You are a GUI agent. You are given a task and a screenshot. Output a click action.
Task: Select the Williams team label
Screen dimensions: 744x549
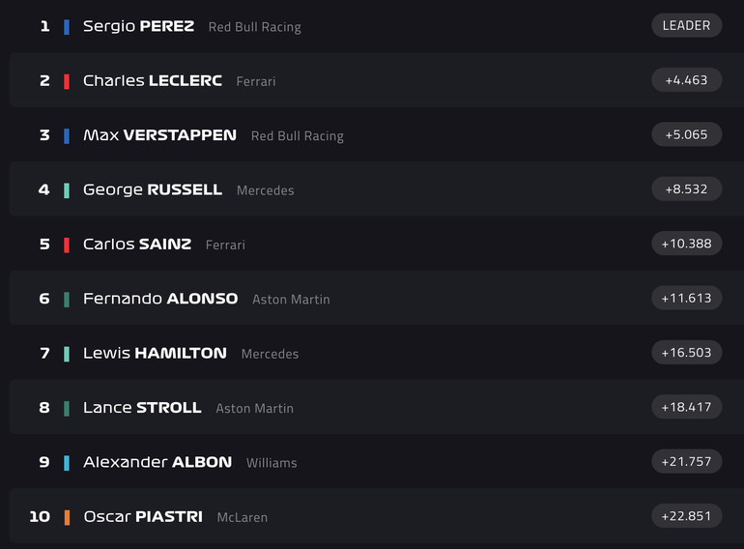(x=272, y=463)
